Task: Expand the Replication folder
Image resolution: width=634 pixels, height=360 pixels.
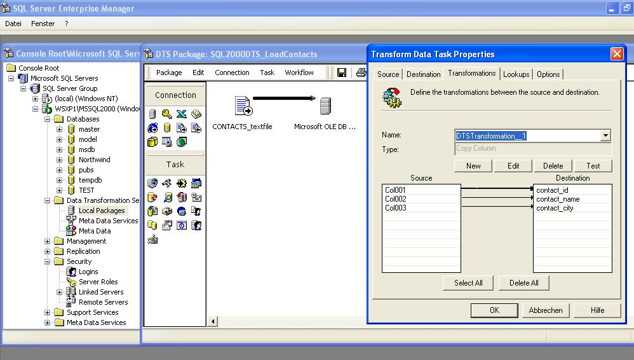Action: pyautogui.click(x=47, y=251)
